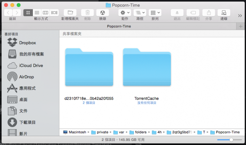Click the connect to server icon
The image size is (246, 145).
224,13
